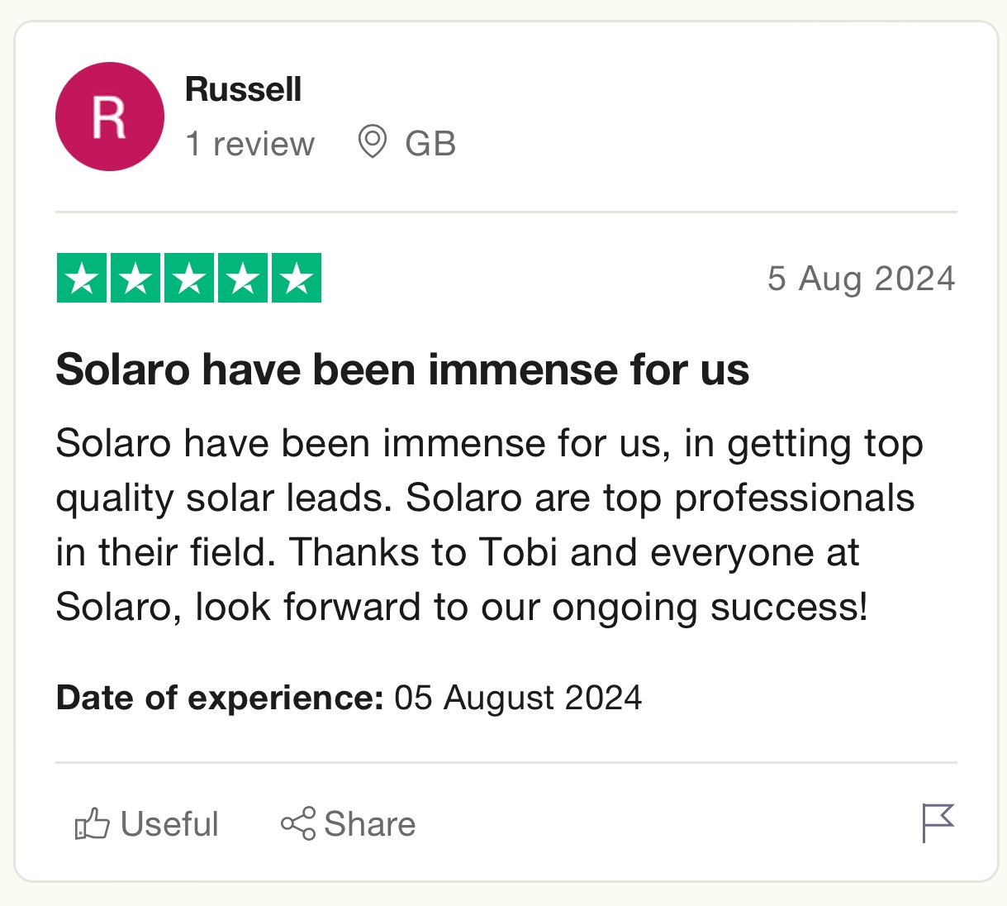Open Russell's pink avatar circle
Screen dimensions: 1007x906
click(x=110, y=117)
